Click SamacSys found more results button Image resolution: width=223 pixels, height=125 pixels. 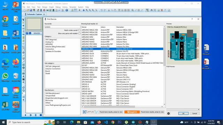pos(102,112)
